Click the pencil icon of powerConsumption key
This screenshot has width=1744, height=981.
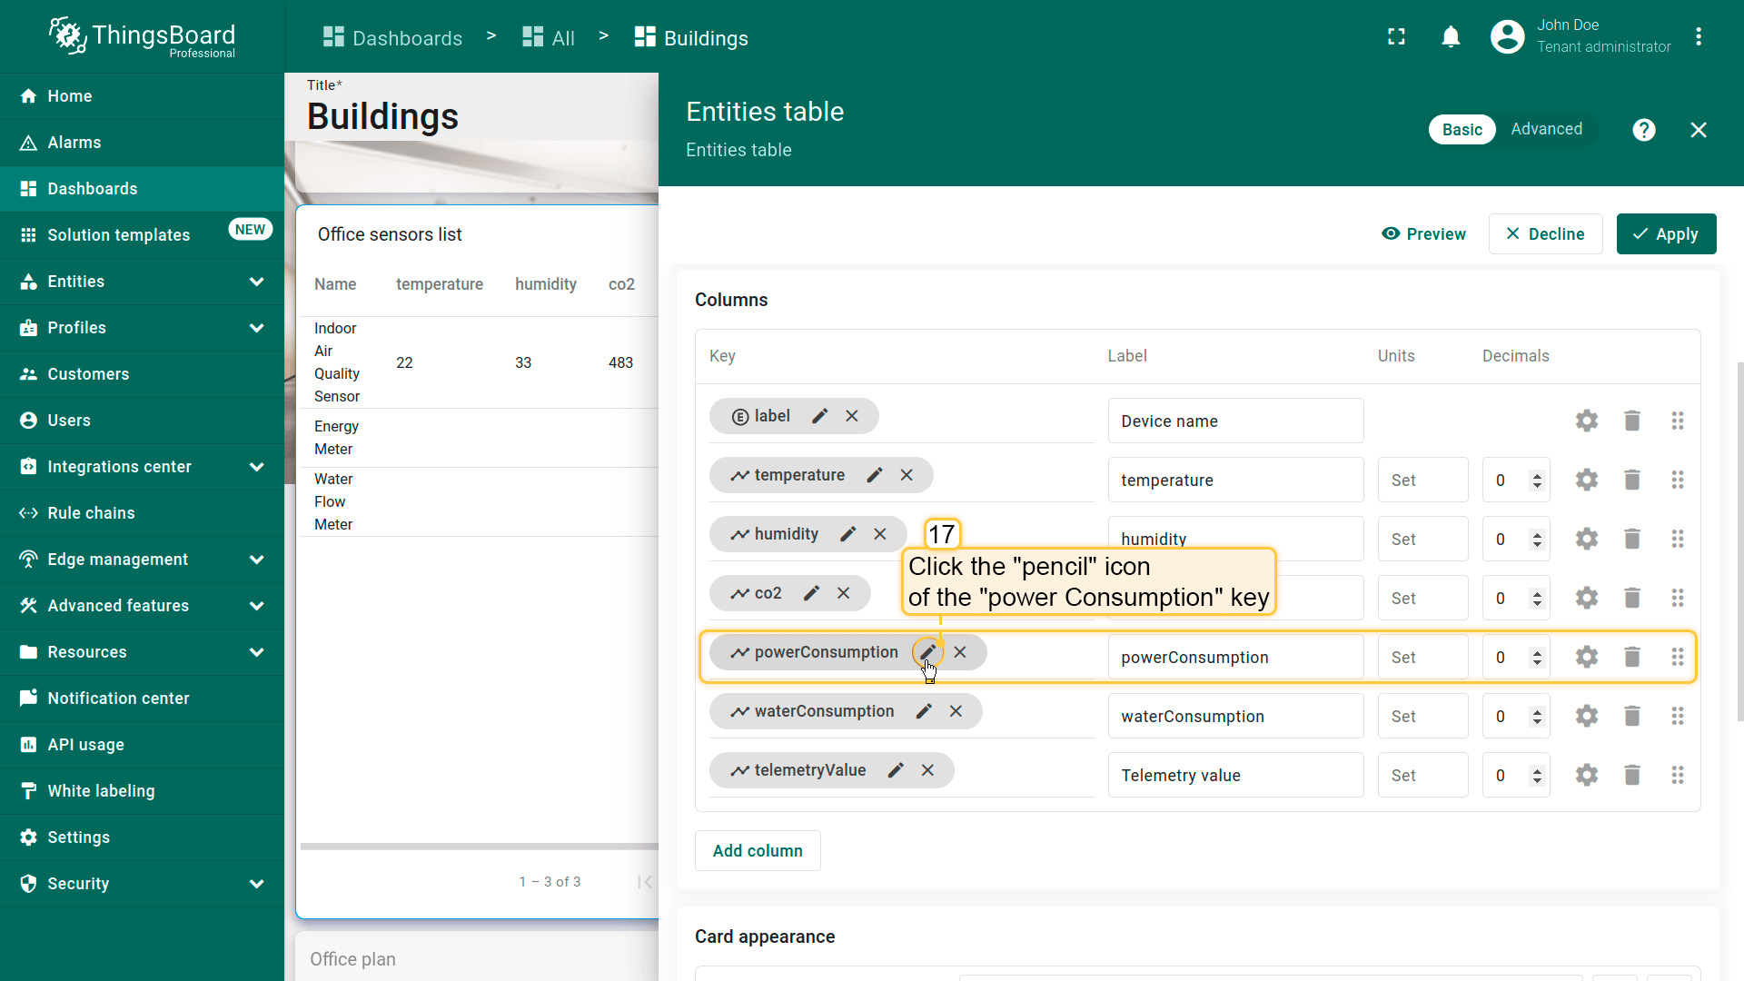927,652
